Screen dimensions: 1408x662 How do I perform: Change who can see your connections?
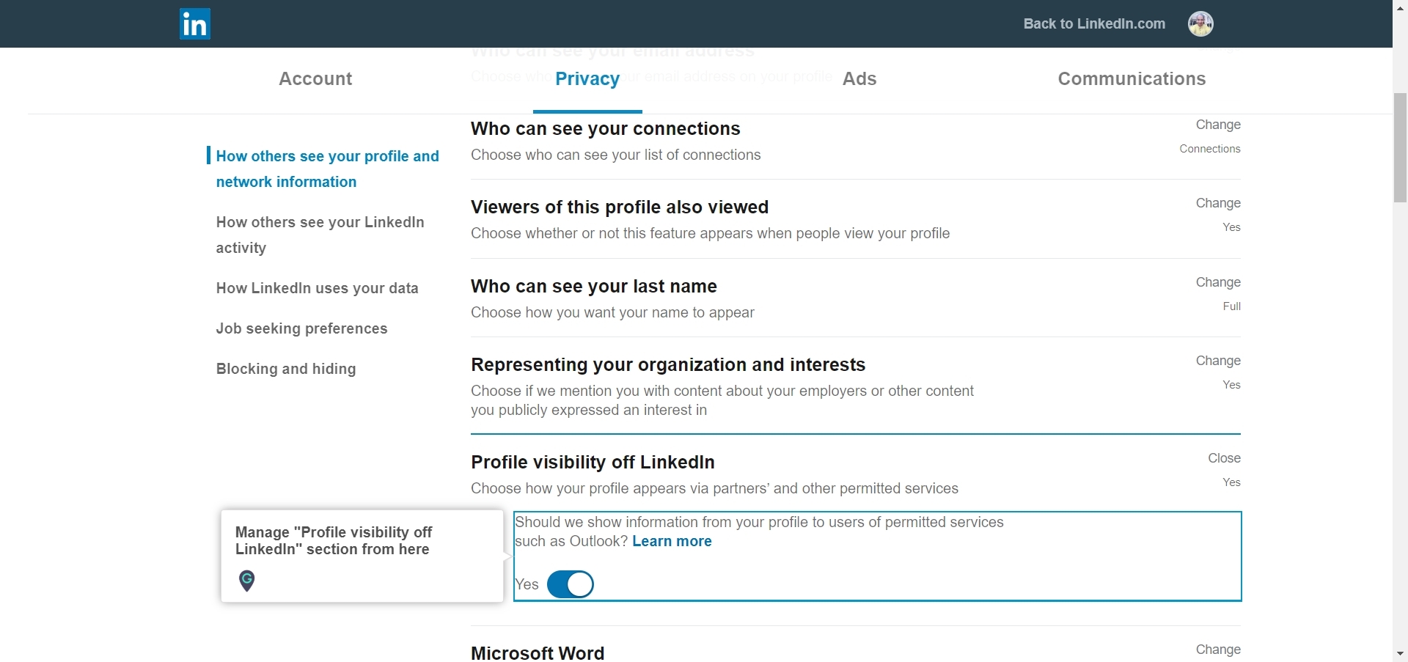[1217, 125]
